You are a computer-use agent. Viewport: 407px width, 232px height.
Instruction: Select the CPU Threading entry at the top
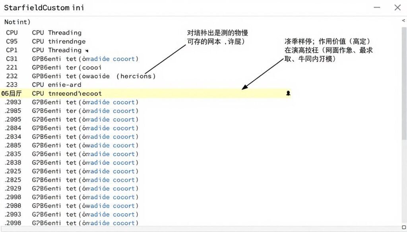58,33
